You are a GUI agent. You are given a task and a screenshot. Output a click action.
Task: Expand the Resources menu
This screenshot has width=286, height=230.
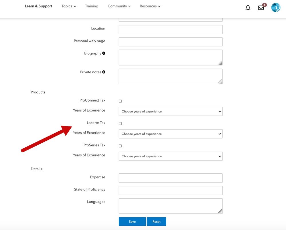(x=150, y=6)
